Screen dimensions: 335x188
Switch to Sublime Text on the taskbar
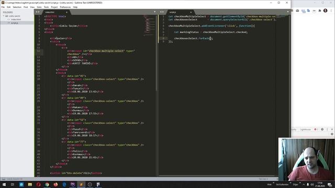pyautogui.click(x=81, y=184)
